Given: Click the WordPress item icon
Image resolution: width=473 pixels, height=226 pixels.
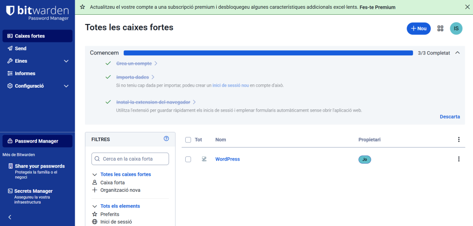Looking at the screenshot, I should [204, 159].
